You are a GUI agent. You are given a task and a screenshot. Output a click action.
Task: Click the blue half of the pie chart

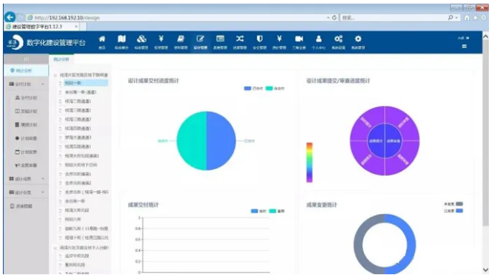pyautogui.click(x=221, y=141)
